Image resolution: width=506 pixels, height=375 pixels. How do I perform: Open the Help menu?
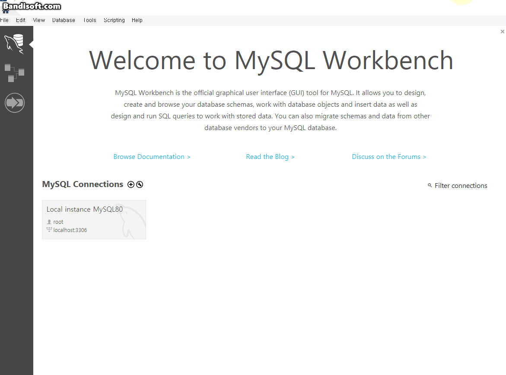(x=137, y=20)
